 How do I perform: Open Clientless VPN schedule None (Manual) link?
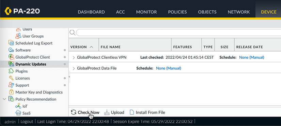click(252, 57)
